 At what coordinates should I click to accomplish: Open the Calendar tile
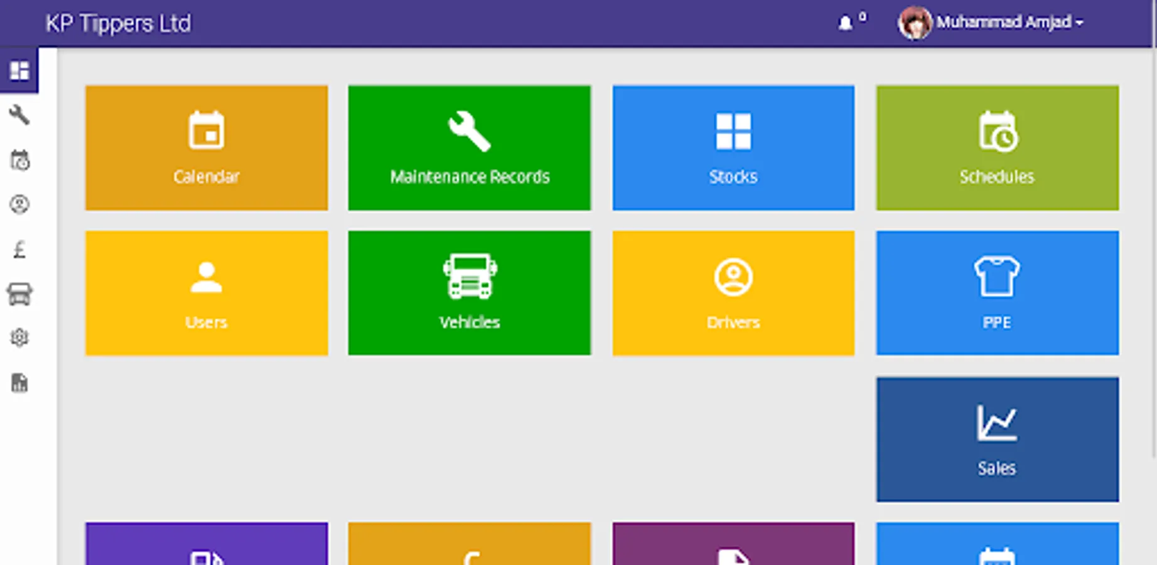tap(207, 148)
